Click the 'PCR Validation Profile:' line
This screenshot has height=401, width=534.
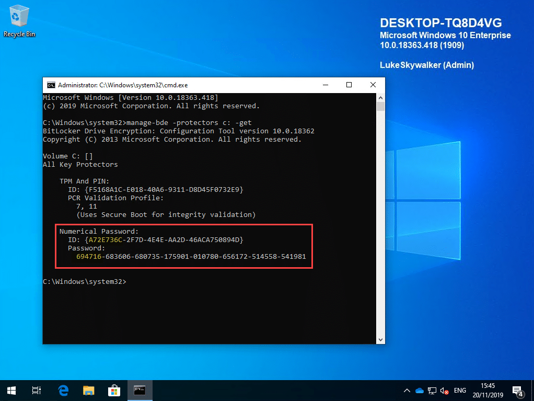(116, 198)
